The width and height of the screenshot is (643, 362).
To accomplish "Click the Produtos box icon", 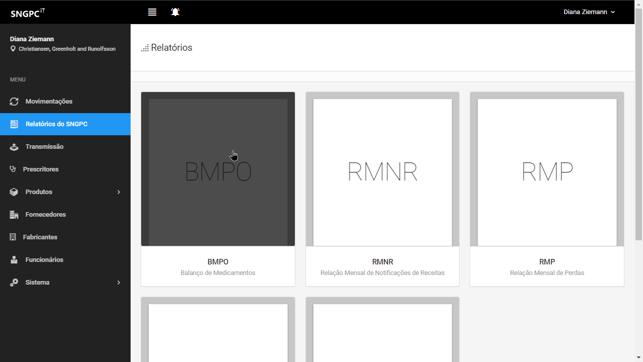I will 14,192.
